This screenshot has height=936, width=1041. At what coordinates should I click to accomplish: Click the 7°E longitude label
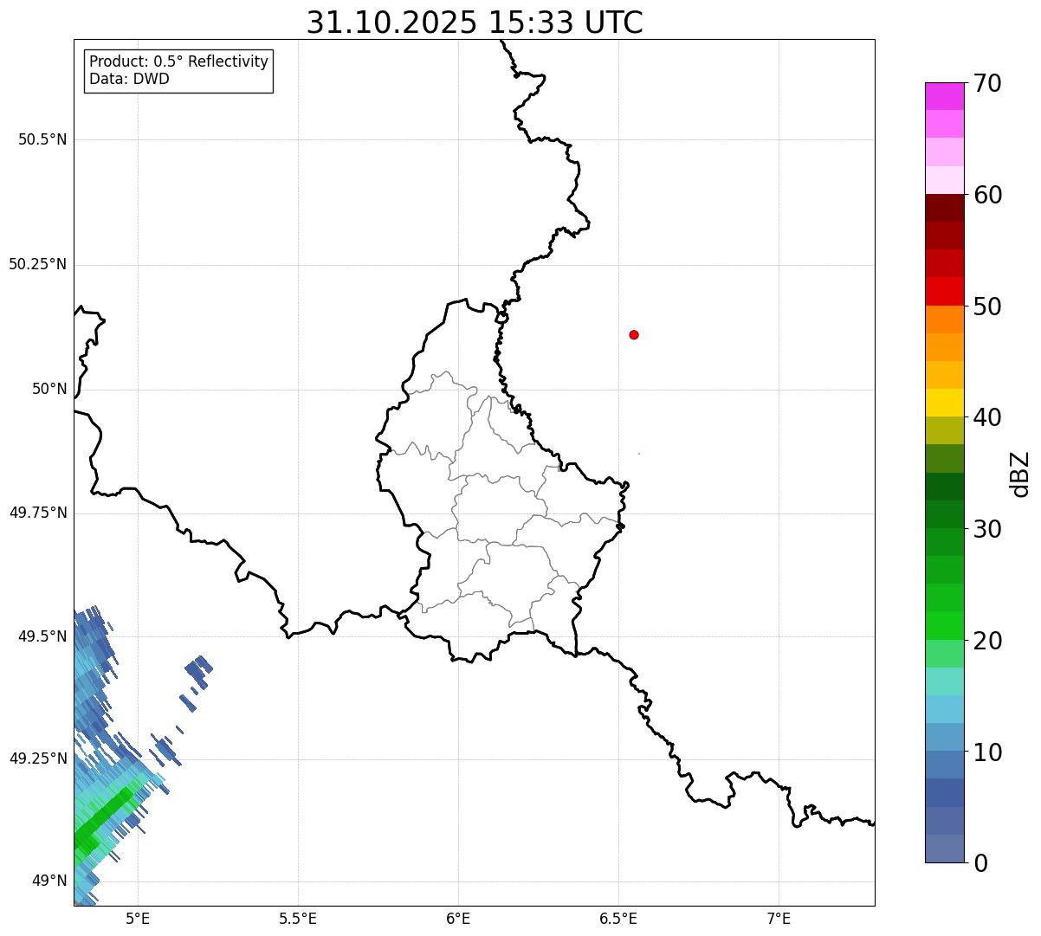pos(779,919)
